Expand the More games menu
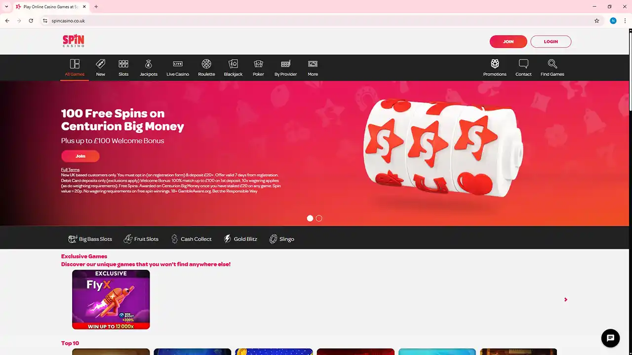This screenshot has height=355, width=632. 313,68
